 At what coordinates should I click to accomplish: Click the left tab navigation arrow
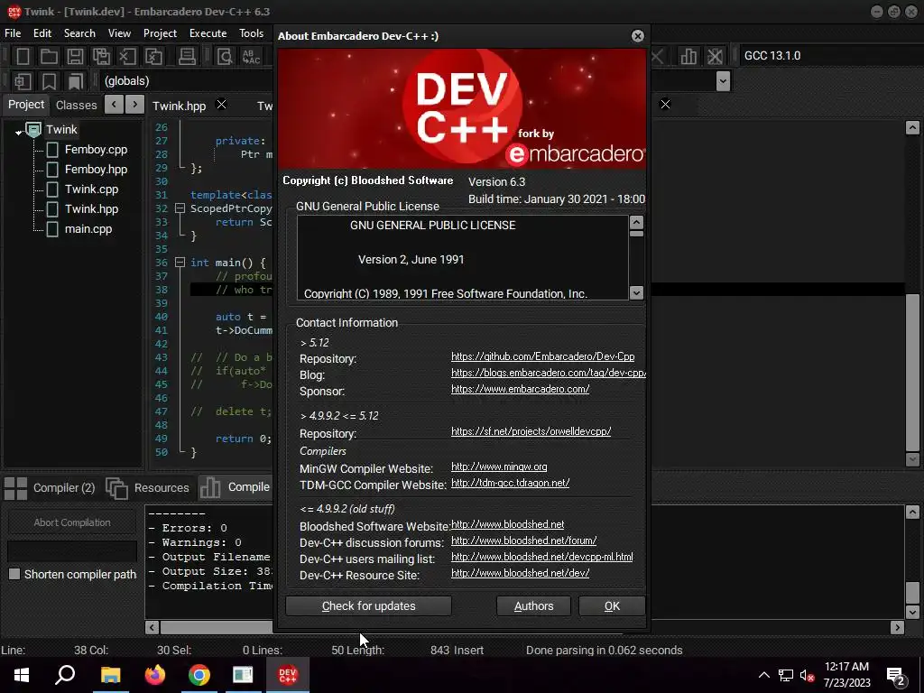pyautogui.click(x=114, y=105)
